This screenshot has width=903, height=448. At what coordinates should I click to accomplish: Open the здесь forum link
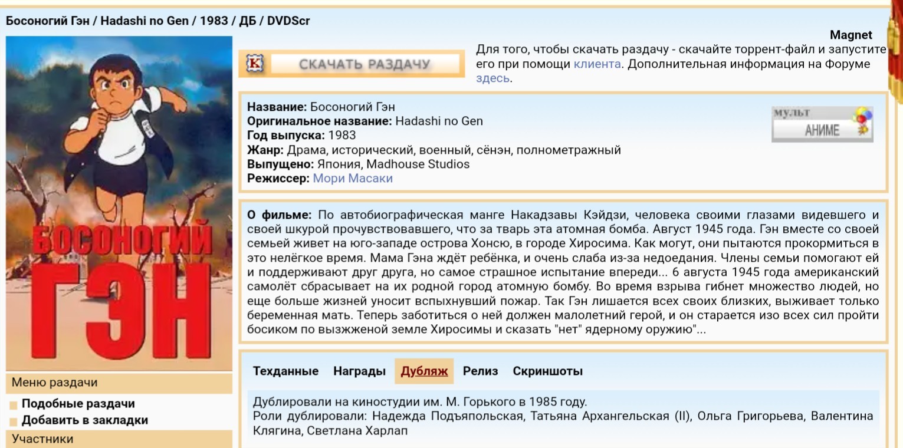point(492,78)
